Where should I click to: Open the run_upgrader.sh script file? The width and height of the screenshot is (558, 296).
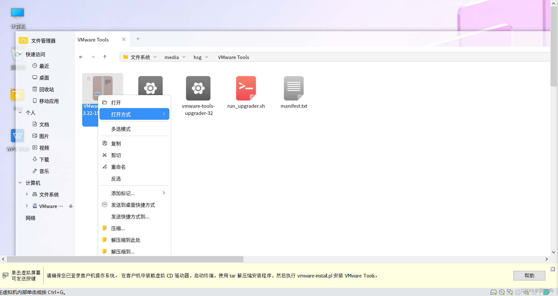246,92
